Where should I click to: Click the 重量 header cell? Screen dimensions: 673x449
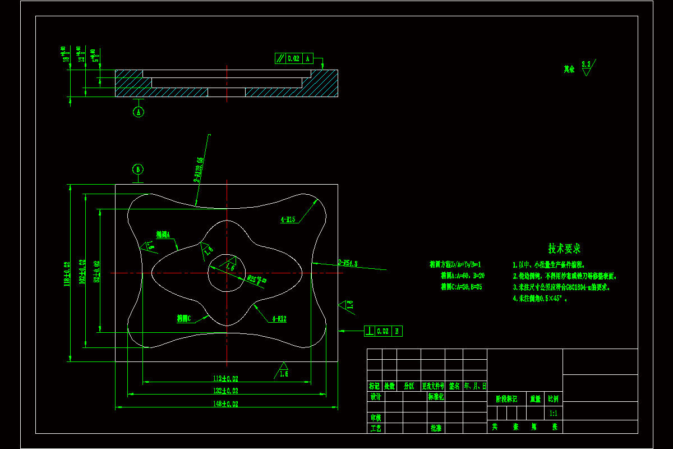(x=536, y=400)
